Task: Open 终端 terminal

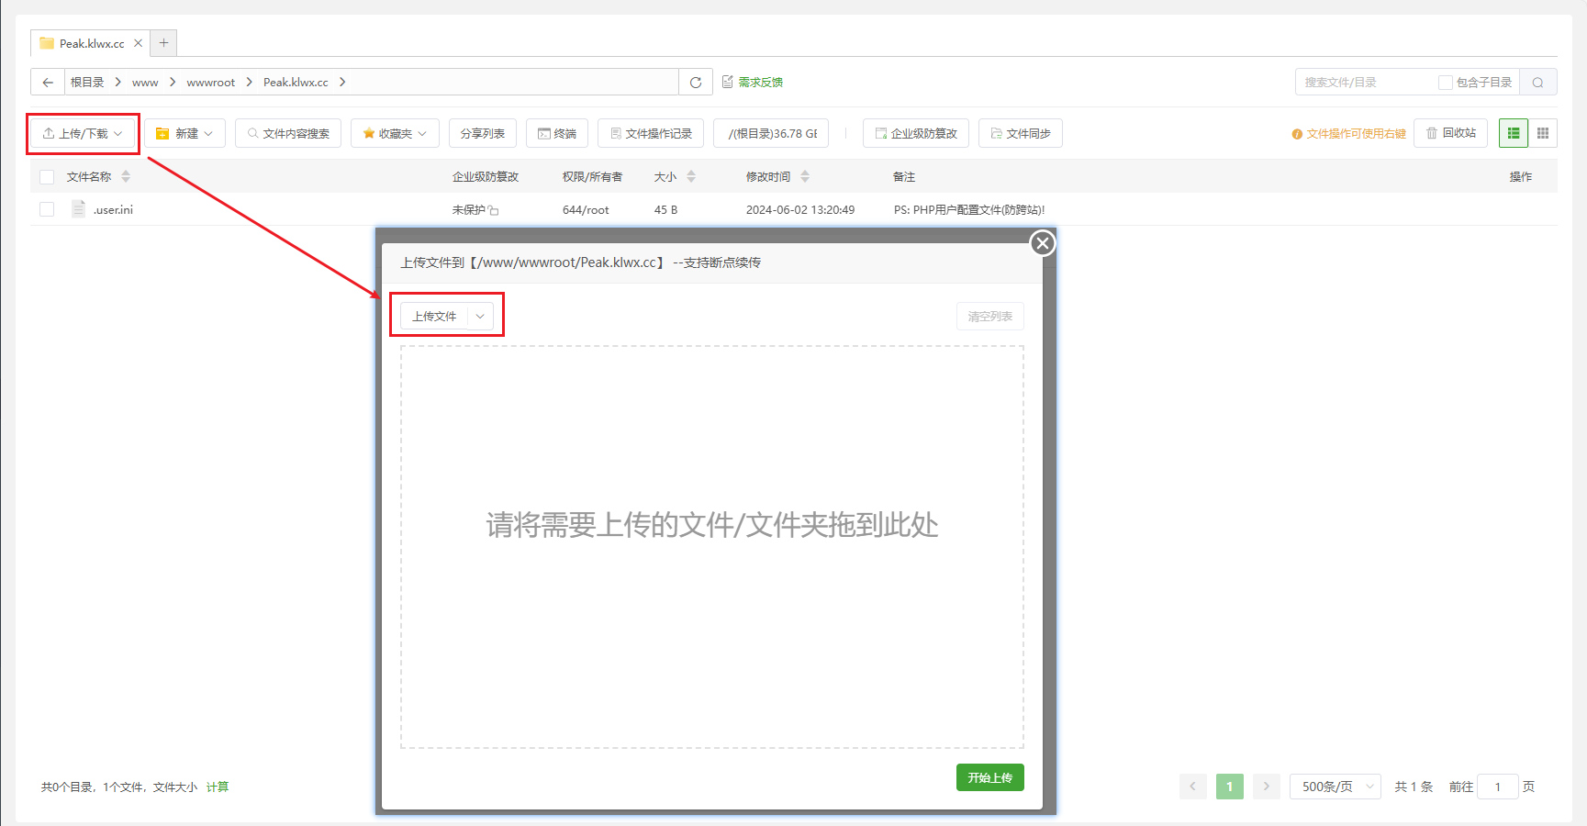Action: pyautogui.click(x=557, y=133)
